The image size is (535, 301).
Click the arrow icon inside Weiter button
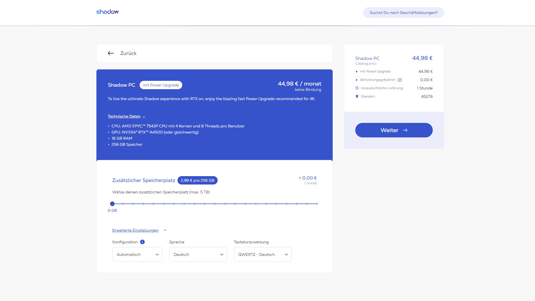coord(405,130)
